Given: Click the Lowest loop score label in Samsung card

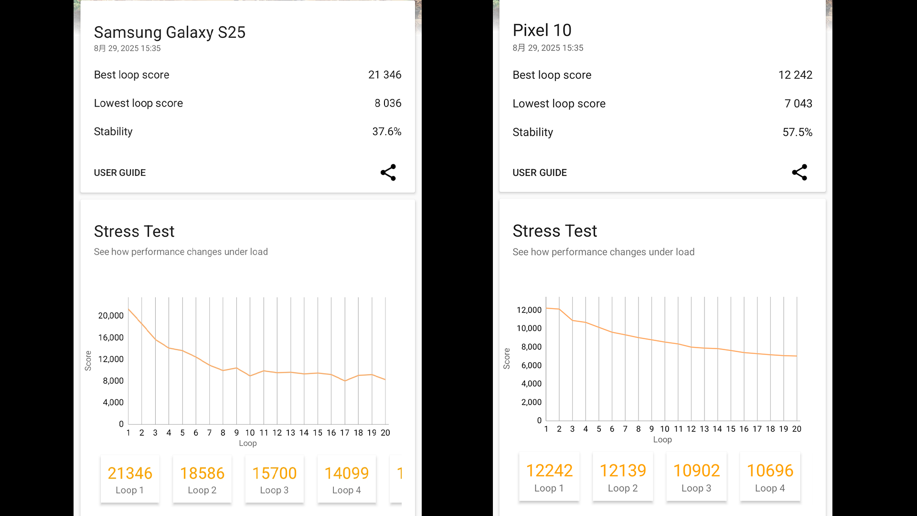Looking at the screenshot, I should [139, 103].
